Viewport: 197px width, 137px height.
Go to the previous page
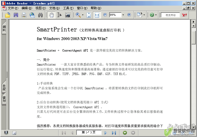coord(72,133)
